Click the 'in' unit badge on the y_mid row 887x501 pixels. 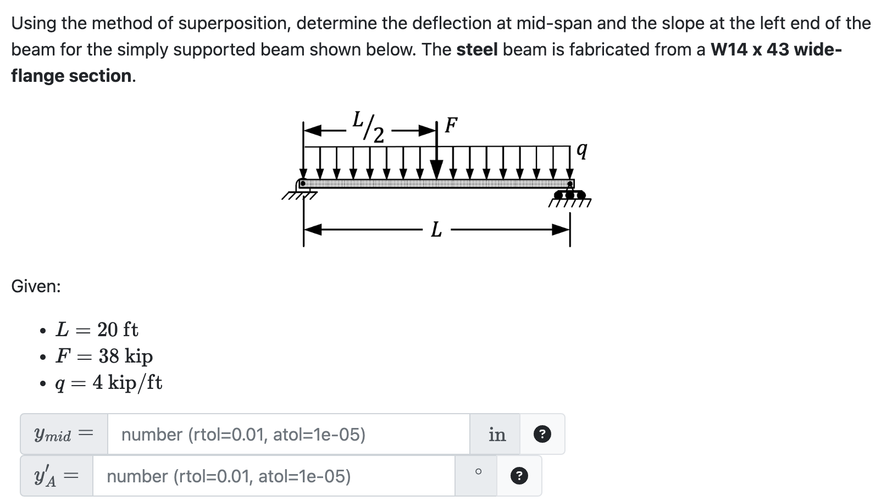(496, 435)
